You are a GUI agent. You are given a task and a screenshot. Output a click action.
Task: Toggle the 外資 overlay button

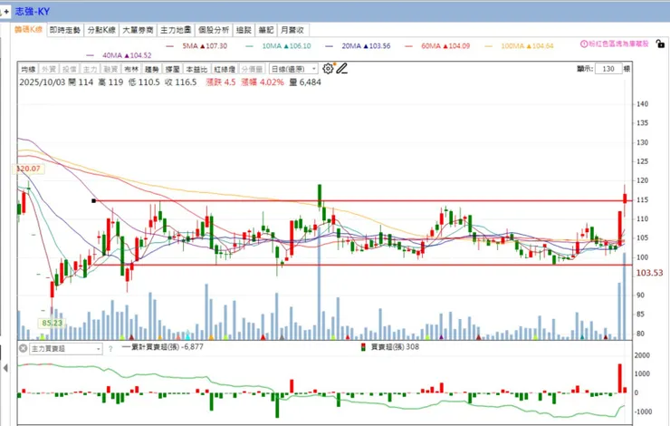[49, 69]
